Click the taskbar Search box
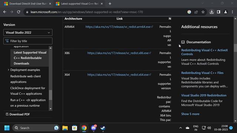 [x=36, y=128]
